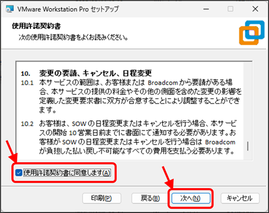This screenshot has height=213, width=269.
Task: Click section number 10.1 in license text
Action: click(x=27, y=83)
